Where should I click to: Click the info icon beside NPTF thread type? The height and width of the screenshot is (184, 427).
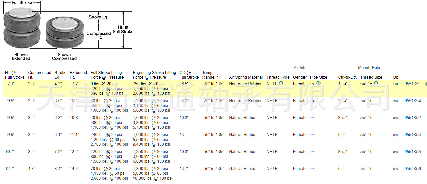(x=281, y=83)
